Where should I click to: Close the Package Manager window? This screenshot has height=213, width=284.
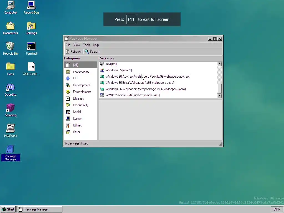[x=220, y=39]
